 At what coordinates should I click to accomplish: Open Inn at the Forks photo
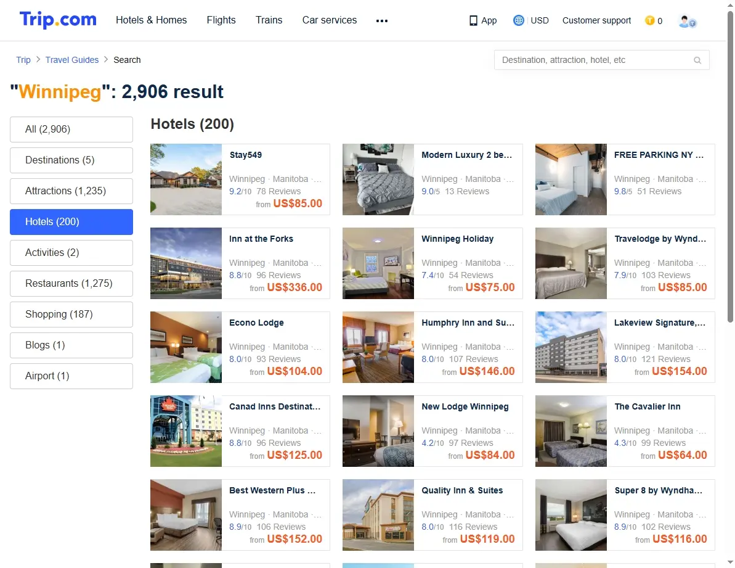click(x=186, y=263)
